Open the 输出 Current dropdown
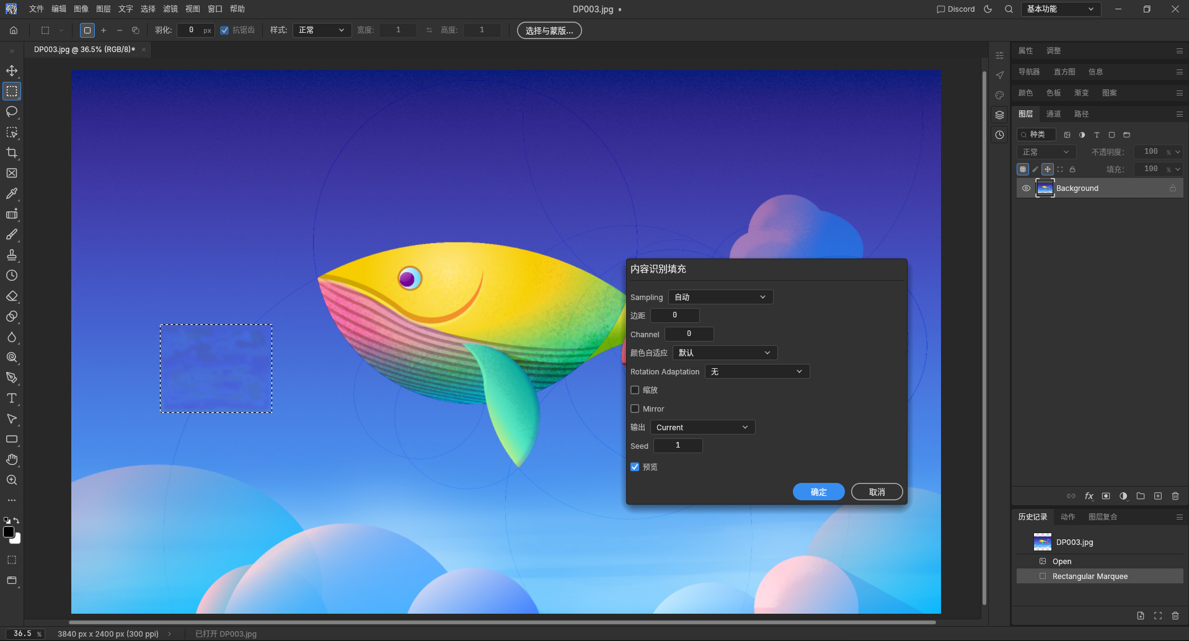This screenshot has width=1189, height=641. pos(702,427)
